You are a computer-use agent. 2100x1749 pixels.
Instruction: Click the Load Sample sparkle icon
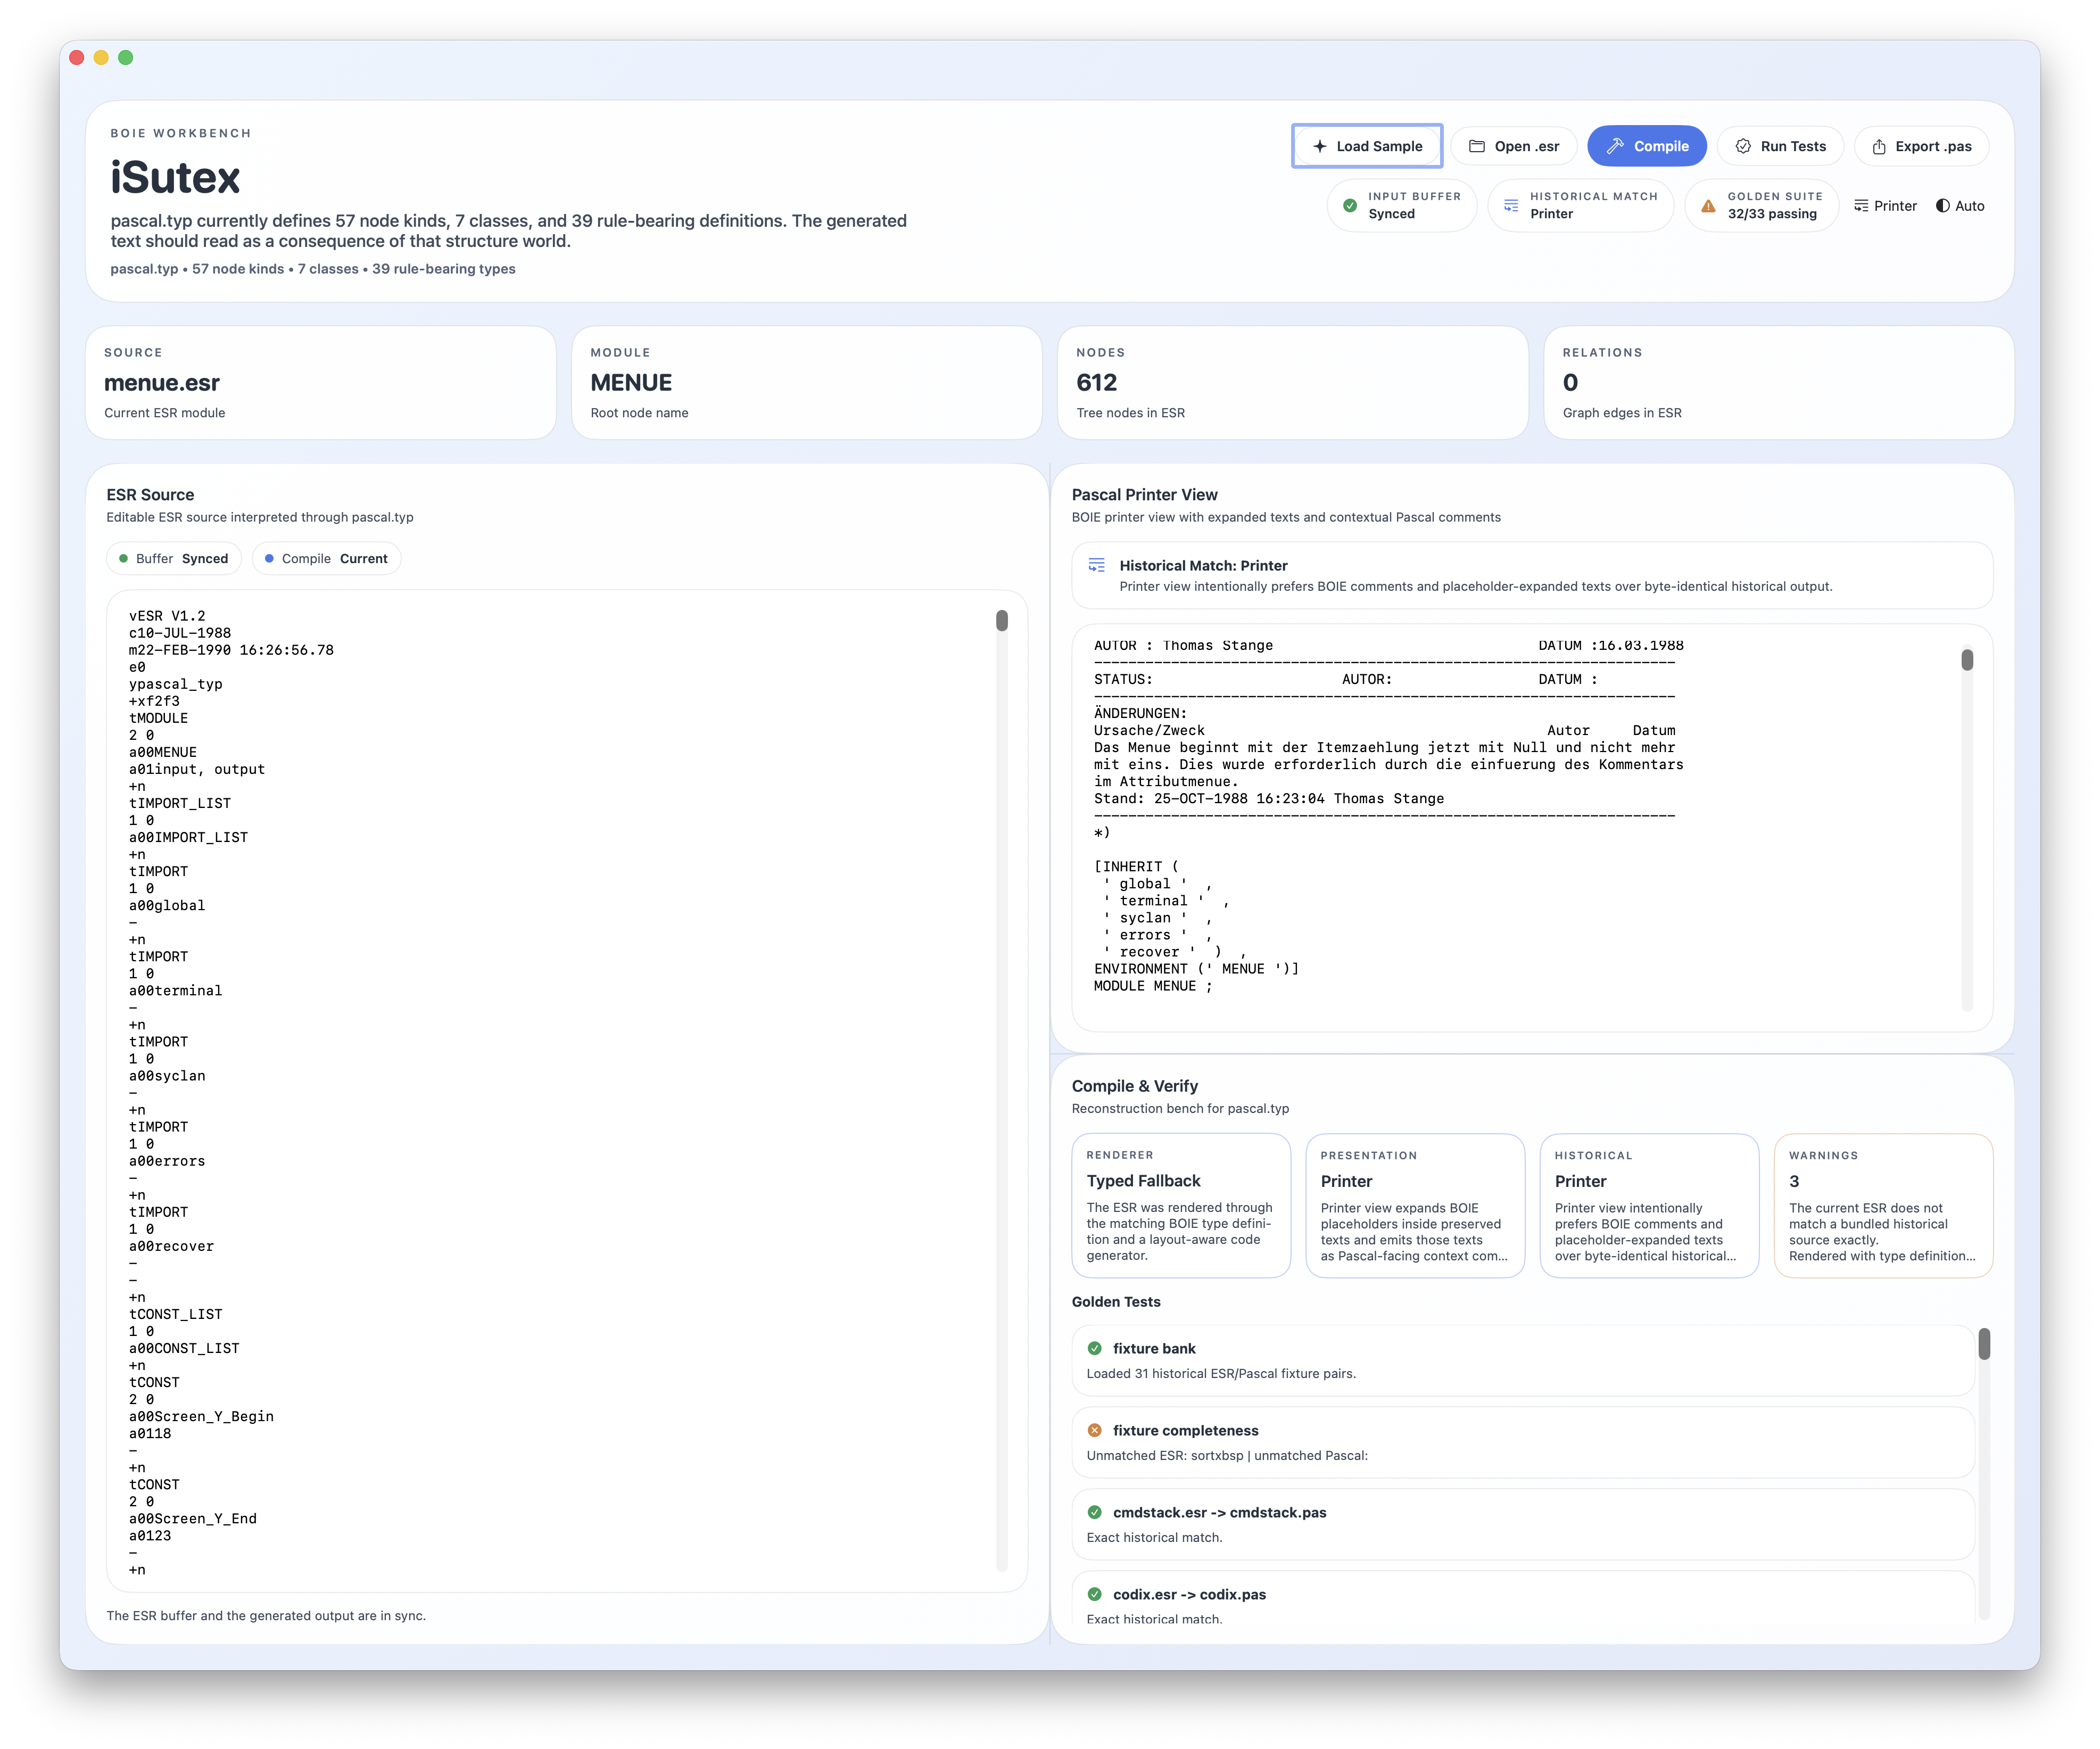[1319, 146]
